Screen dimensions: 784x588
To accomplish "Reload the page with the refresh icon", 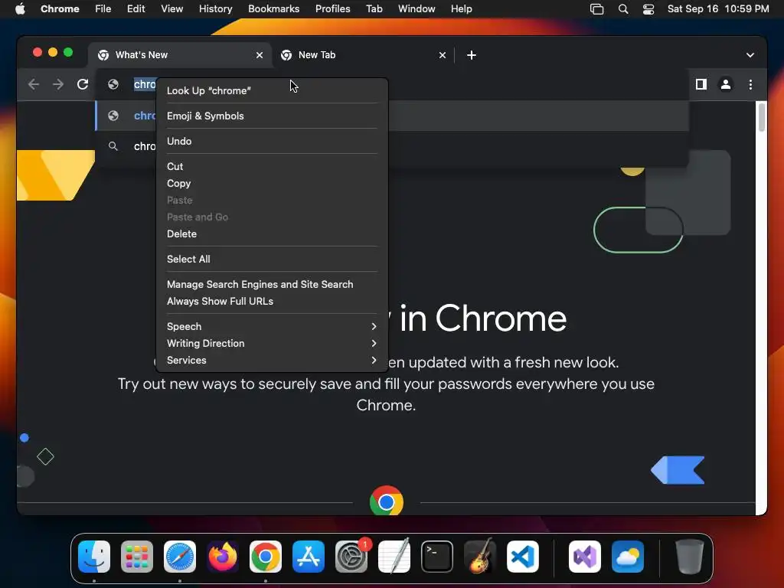I will (x=83, y=84).
